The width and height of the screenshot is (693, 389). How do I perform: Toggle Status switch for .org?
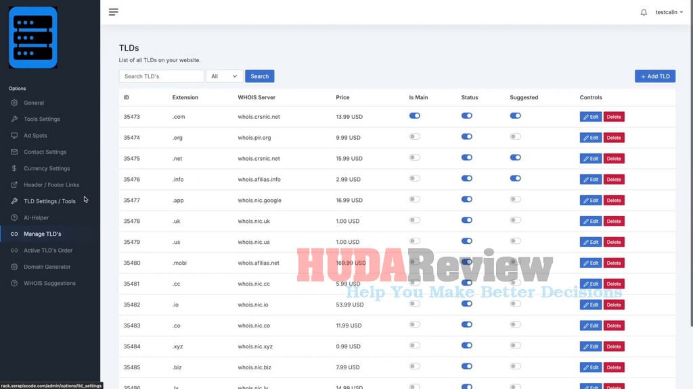[467, 136]
